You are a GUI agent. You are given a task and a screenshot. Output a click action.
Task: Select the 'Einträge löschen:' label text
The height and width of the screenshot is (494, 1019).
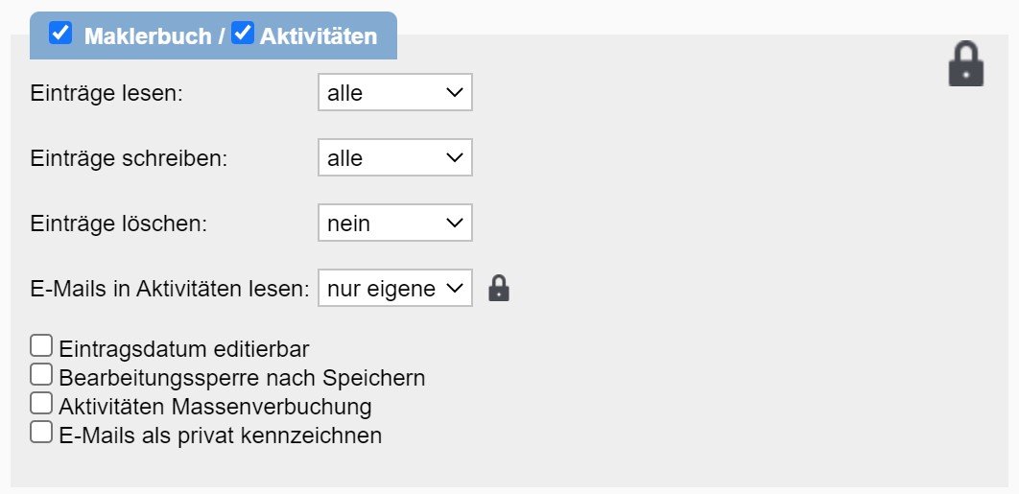[x=119, y=224]
